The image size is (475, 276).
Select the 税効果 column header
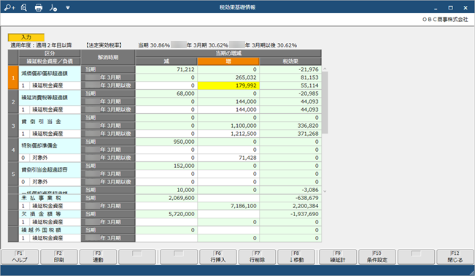point(290,61)
